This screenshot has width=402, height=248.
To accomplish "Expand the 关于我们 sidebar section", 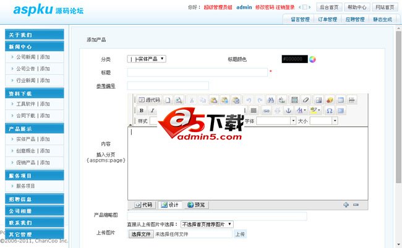I will [x=35, y=35].
